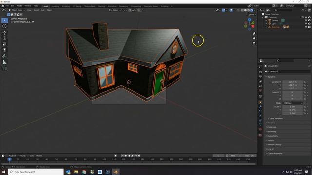Open the Keying menu in timeline
Image resolution: width=312 pixels, height=175 pixels.
(x=23, y=156)
